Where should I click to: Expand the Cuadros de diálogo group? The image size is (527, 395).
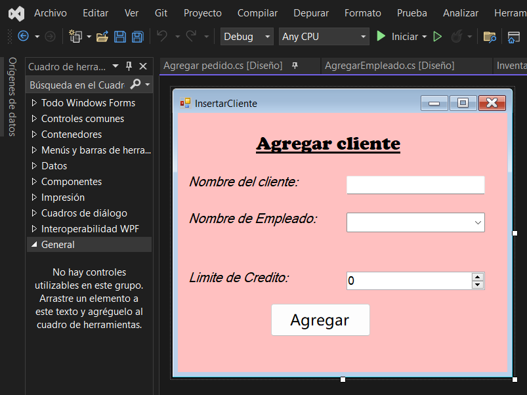click(x=34, y=213)
